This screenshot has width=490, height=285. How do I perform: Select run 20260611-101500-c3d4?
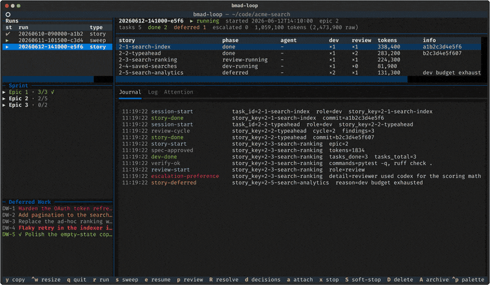pos(57,41)
